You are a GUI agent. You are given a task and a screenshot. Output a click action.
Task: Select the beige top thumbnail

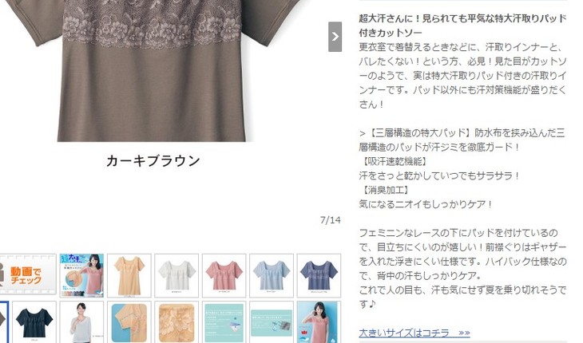click(x=129, y=275)
